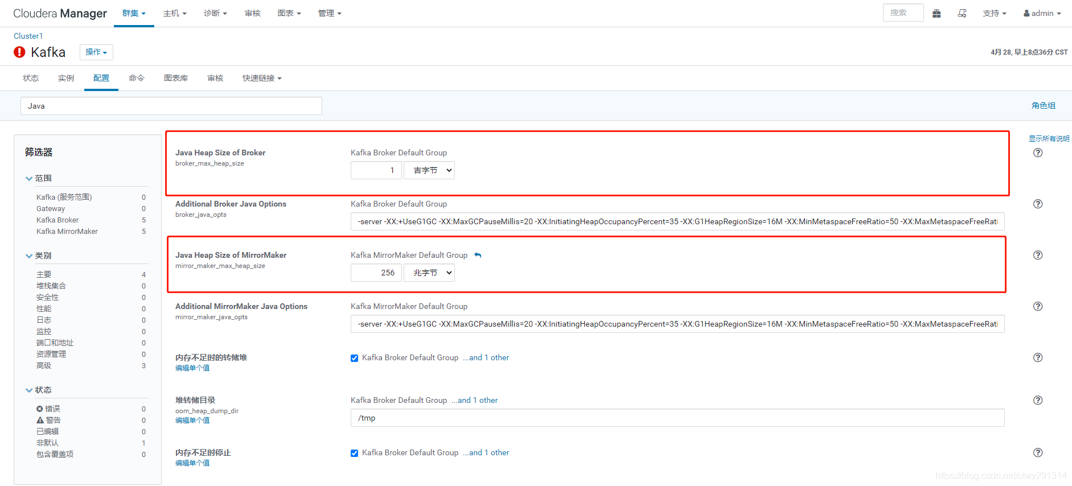Toggle the 内存不足时的转储堆 checkbox
This screenshot has width=1072, height=486.
click(354, 358)
